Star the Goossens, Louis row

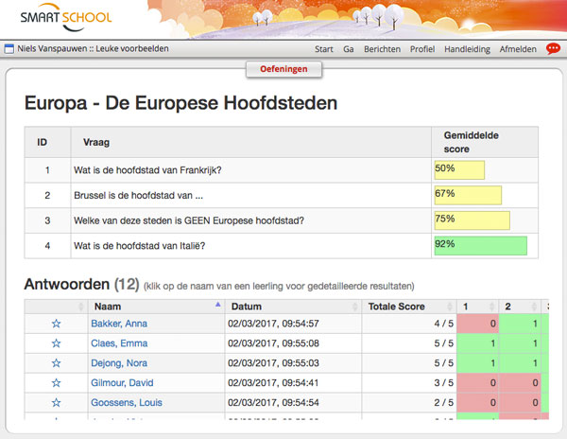56,402
